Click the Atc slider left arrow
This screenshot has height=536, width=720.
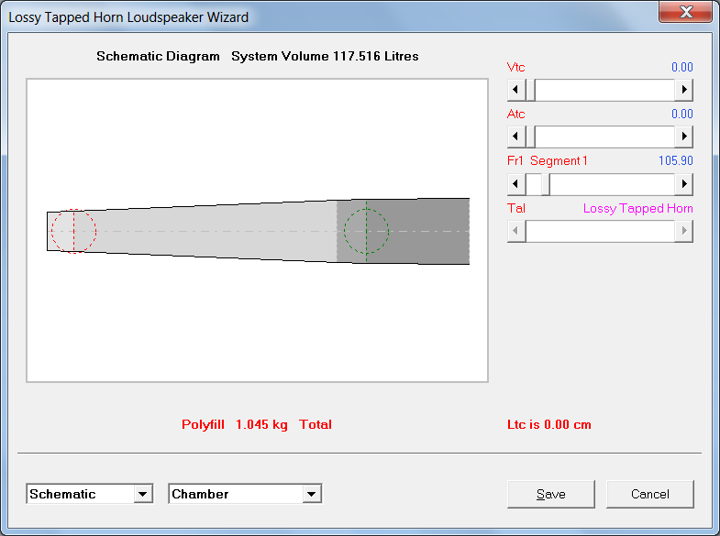[x=516, y=137]
